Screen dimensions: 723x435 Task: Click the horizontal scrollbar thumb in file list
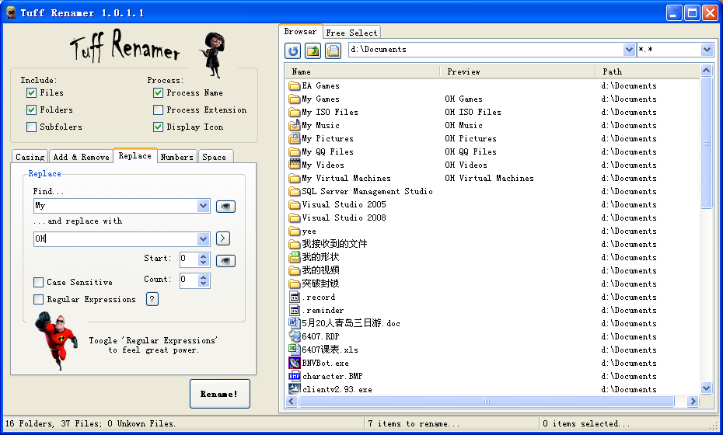coord(487,402)
